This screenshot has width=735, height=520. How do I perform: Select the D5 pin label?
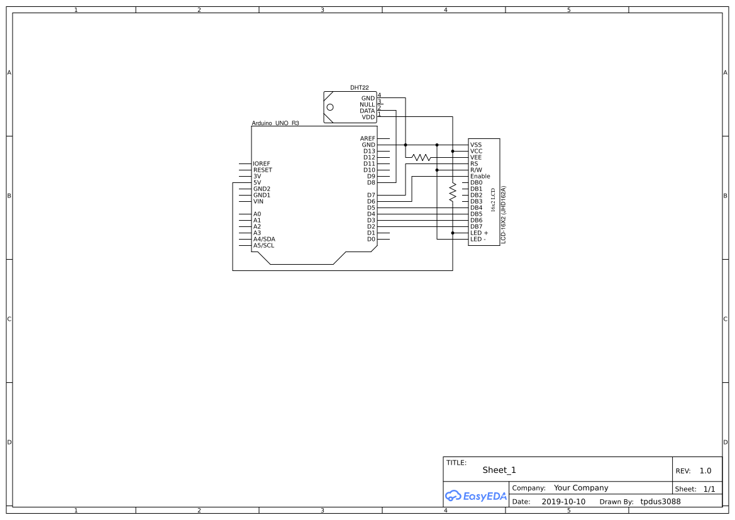click(371, 207)
